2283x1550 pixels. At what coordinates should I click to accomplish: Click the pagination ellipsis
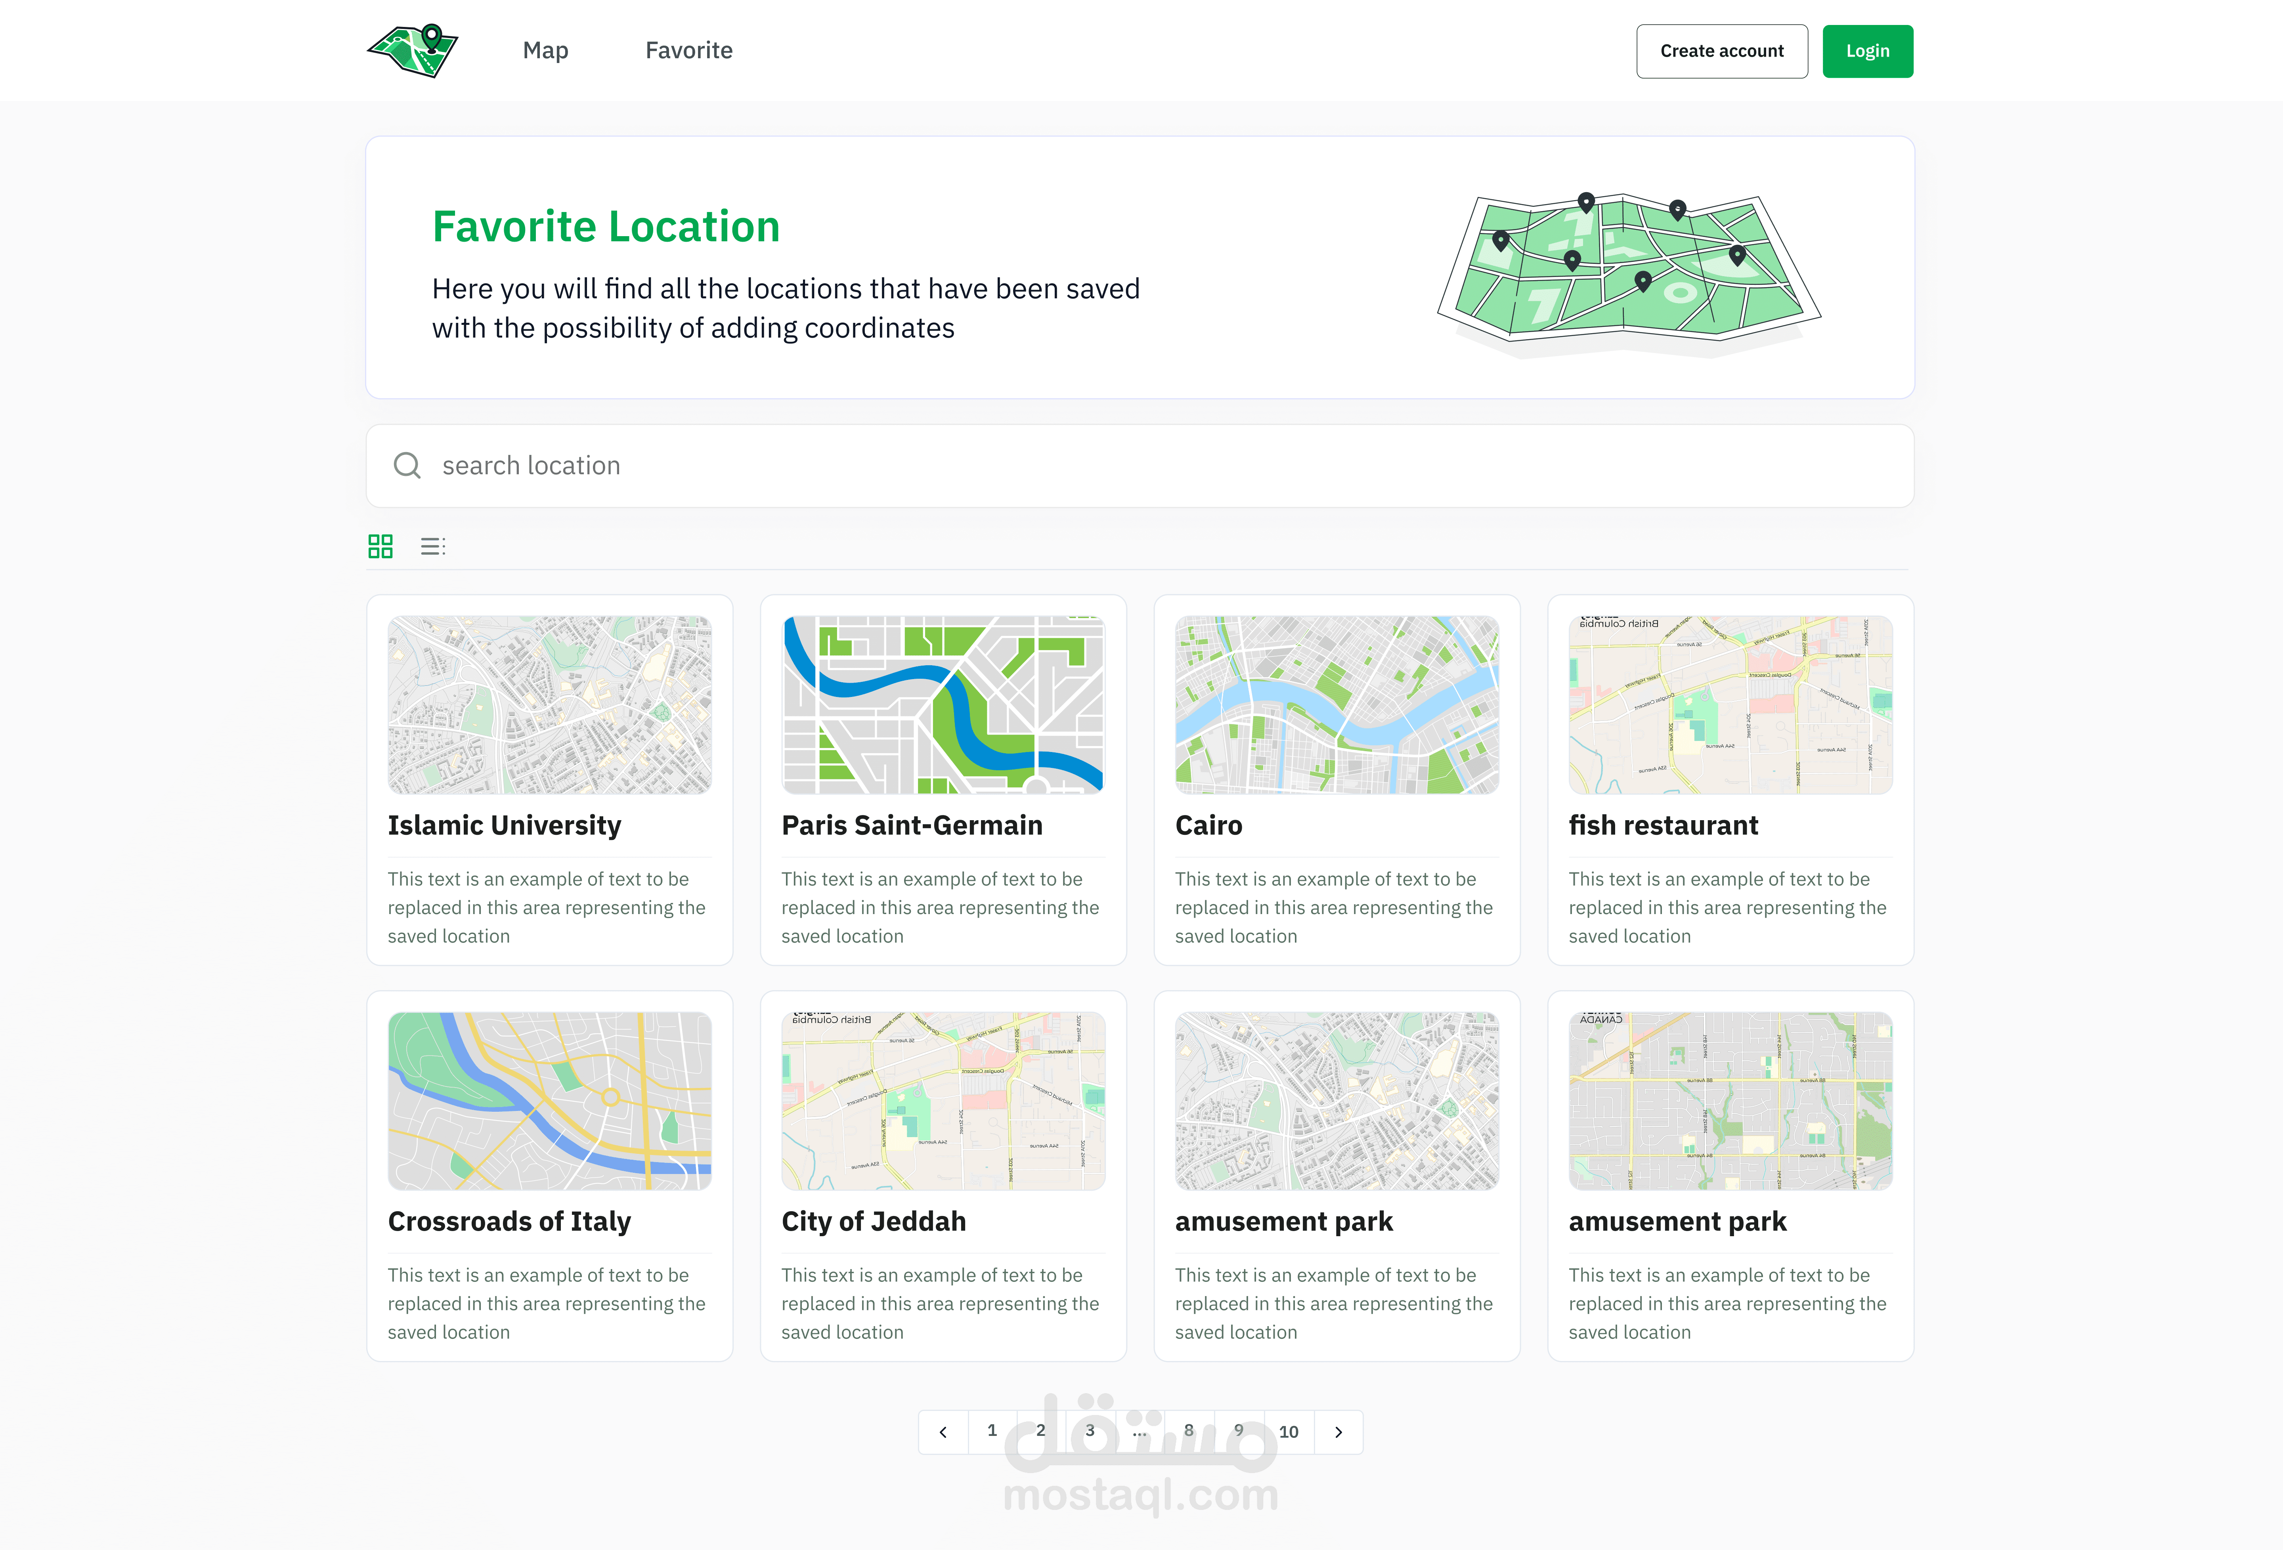coord(1140,1432)
